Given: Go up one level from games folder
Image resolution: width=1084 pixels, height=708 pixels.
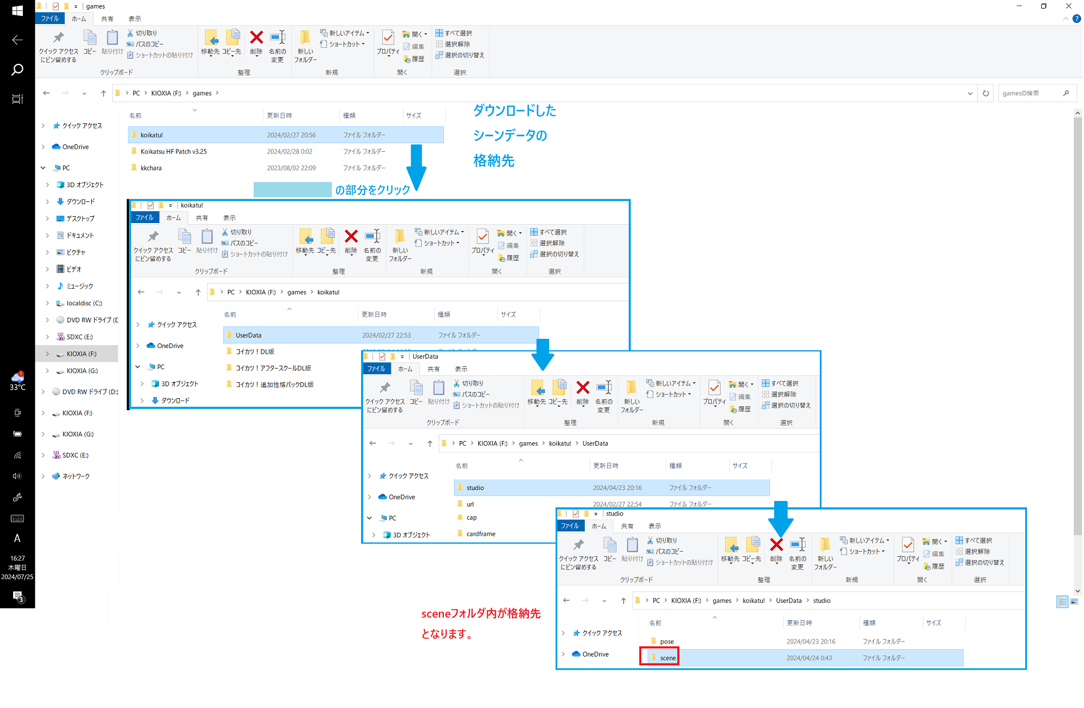Looking at the screenshot, I should pyautogui.click(x=103, y=94).
